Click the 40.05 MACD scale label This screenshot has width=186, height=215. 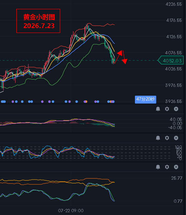[176, 119]
